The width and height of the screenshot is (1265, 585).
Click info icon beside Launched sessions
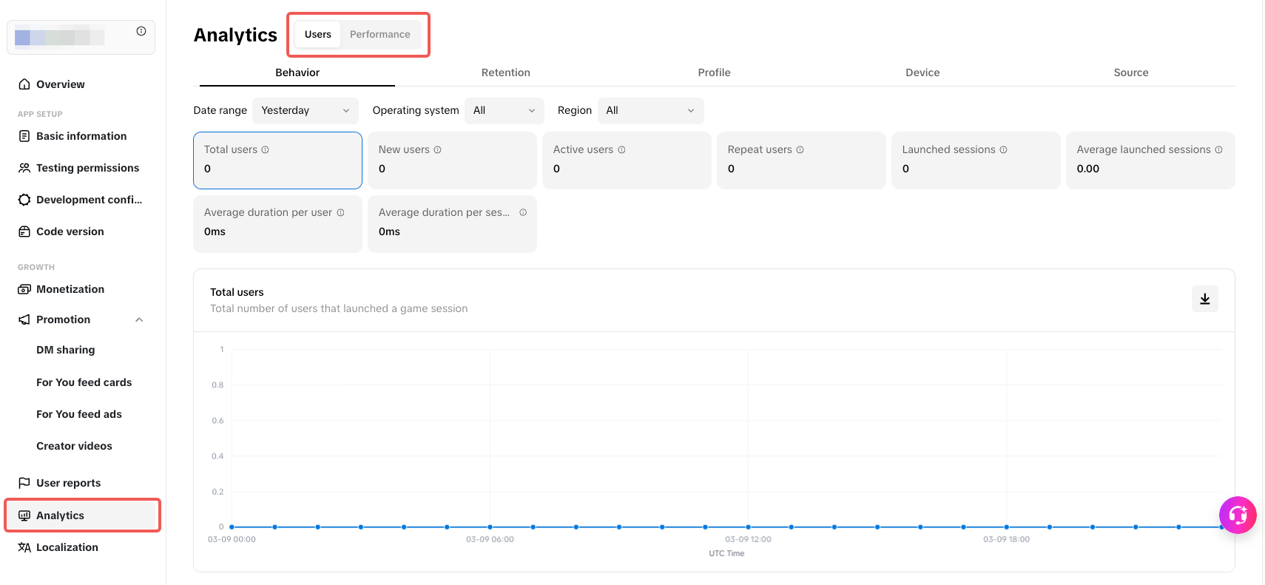point(1003,150)
